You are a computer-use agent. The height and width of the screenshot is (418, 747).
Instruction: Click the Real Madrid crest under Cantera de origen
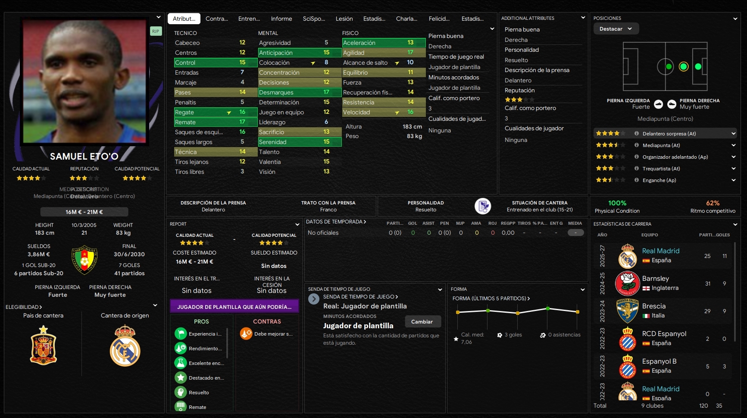(x=125, y=346)
